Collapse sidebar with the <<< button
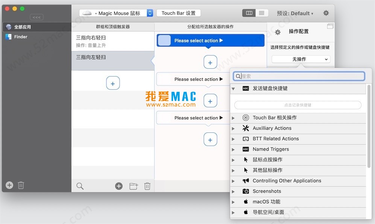The image size is (375, 224). [x=36, y=17]
